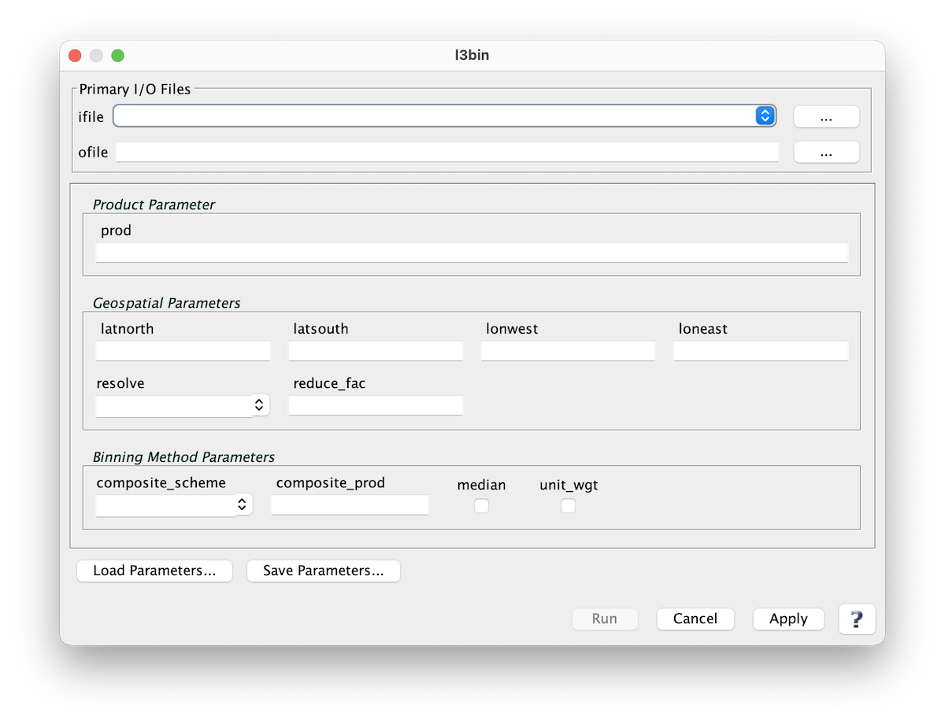The image size is (945, 724).
Task: Open the help question mark icon
Action: (x=857, y=619)
